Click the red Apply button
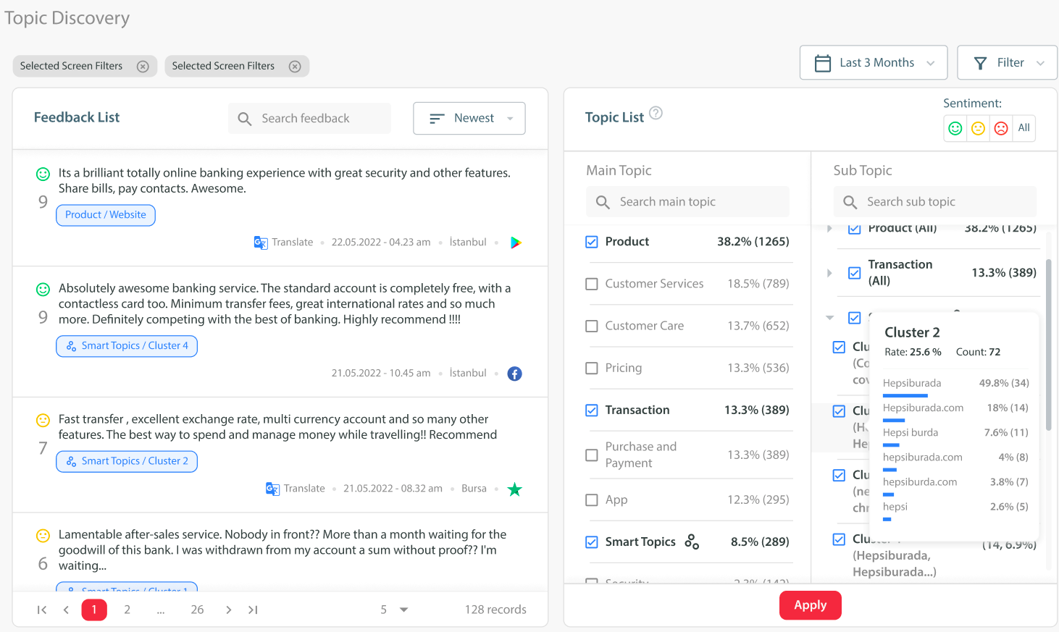The width and height of the screenshot is (1059, 632). pyautogui.click(x=810, y=605)
